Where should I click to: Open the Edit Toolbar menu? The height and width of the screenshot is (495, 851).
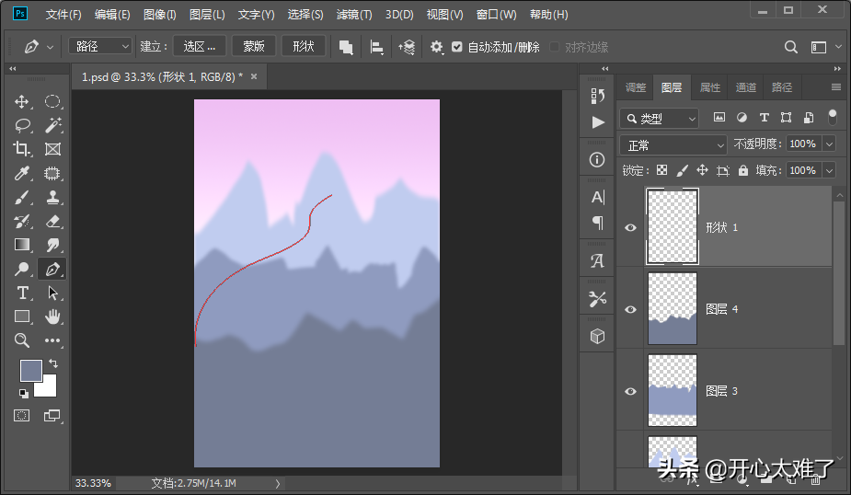click(52, 340)
